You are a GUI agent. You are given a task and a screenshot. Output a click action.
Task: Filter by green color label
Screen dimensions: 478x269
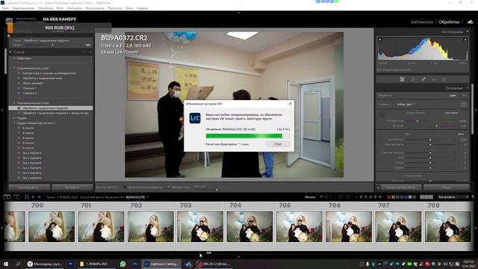pos(397,197)
